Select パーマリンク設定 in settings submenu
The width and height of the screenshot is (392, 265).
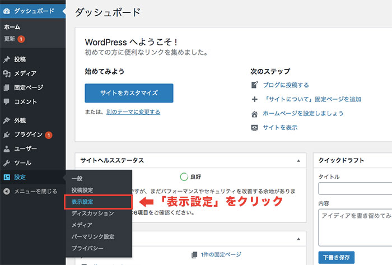[x=93, y=236]
